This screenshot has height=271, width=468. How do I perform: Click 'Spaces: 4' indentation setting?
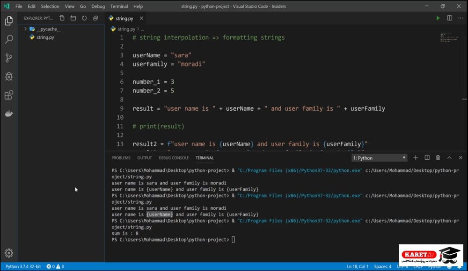pyautogui.click(x=383, y=266)
